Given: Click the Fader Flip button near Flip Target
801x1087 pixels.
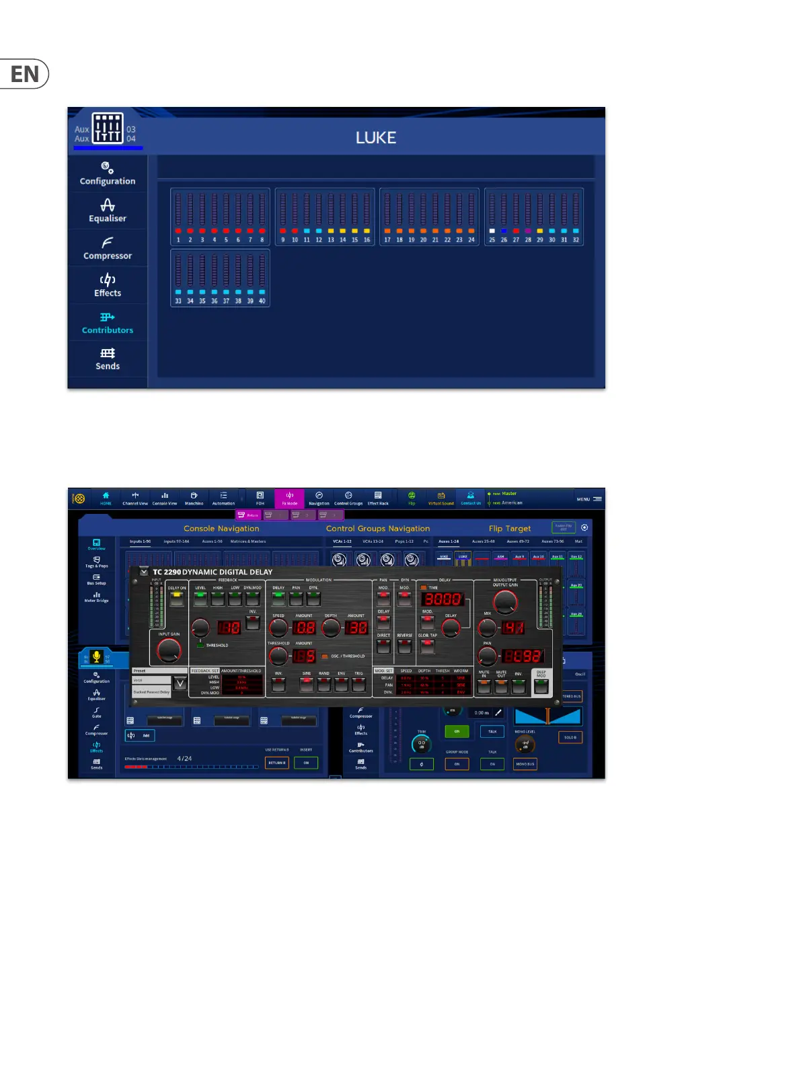Looking at the screenshot, I should pyautogui.click(x=564, y=527).
